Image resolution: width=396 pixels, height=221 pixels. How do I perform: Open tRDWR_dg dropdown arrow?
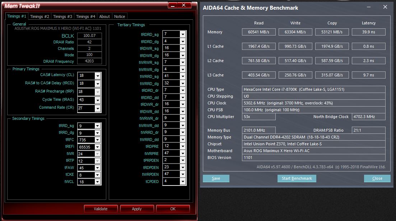[x=183, y=55]
